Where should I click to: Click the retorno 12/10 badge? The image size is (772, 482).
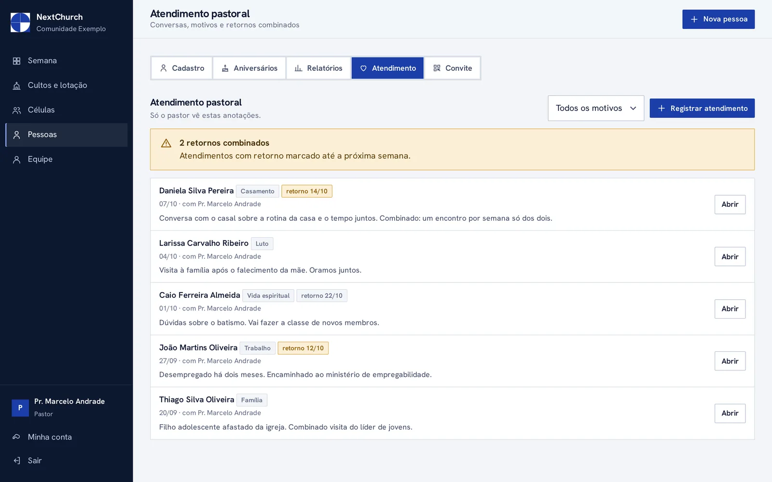click(303, 348)
